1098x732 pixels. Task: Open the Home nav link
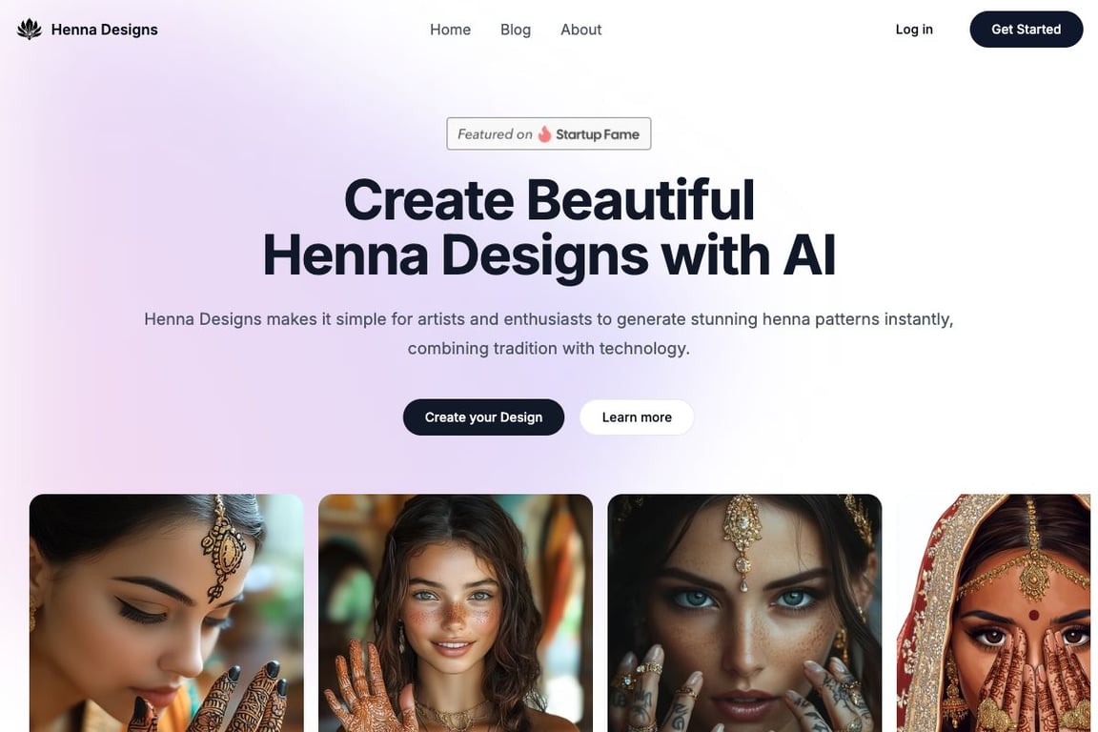click(x=450, y=30)
